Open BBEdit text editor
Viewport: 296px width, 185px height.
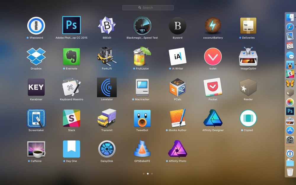pos(107,26)
